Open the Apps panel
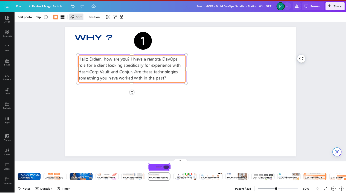The image size is (346, 193). [x=7, y=120]
